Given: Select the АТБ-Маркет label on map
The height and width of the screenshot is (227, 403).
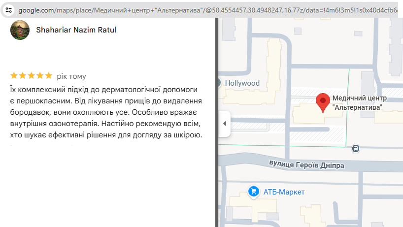Looking at the screenshot, I should [284, 192].
